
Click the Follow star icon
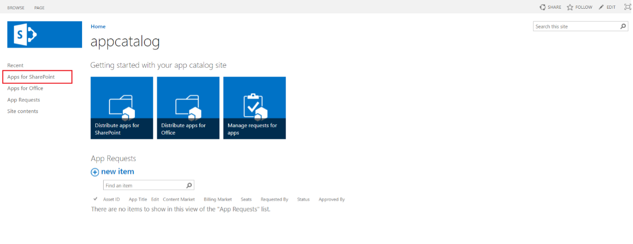570,7
